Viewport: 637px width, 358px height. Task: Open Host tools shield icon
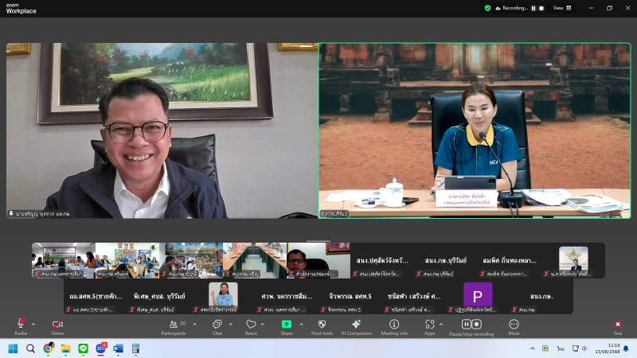[x=322, y=325]
